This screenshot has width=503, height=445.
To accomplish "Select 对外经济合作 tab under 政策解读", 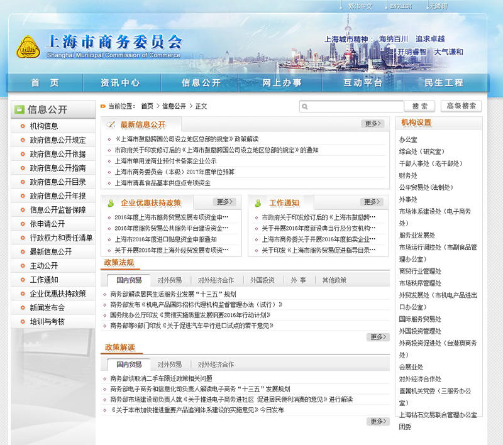I will [216, 365].
